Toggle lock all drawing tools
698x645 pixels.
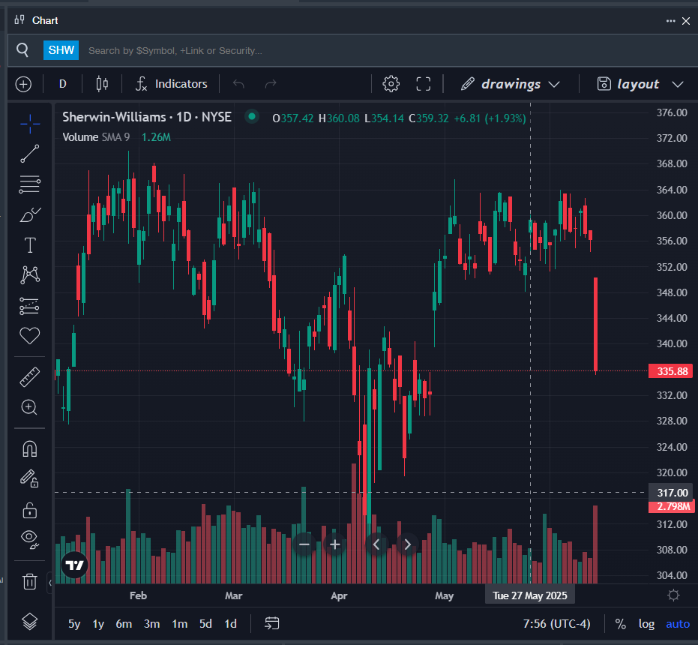coord(30,509)
